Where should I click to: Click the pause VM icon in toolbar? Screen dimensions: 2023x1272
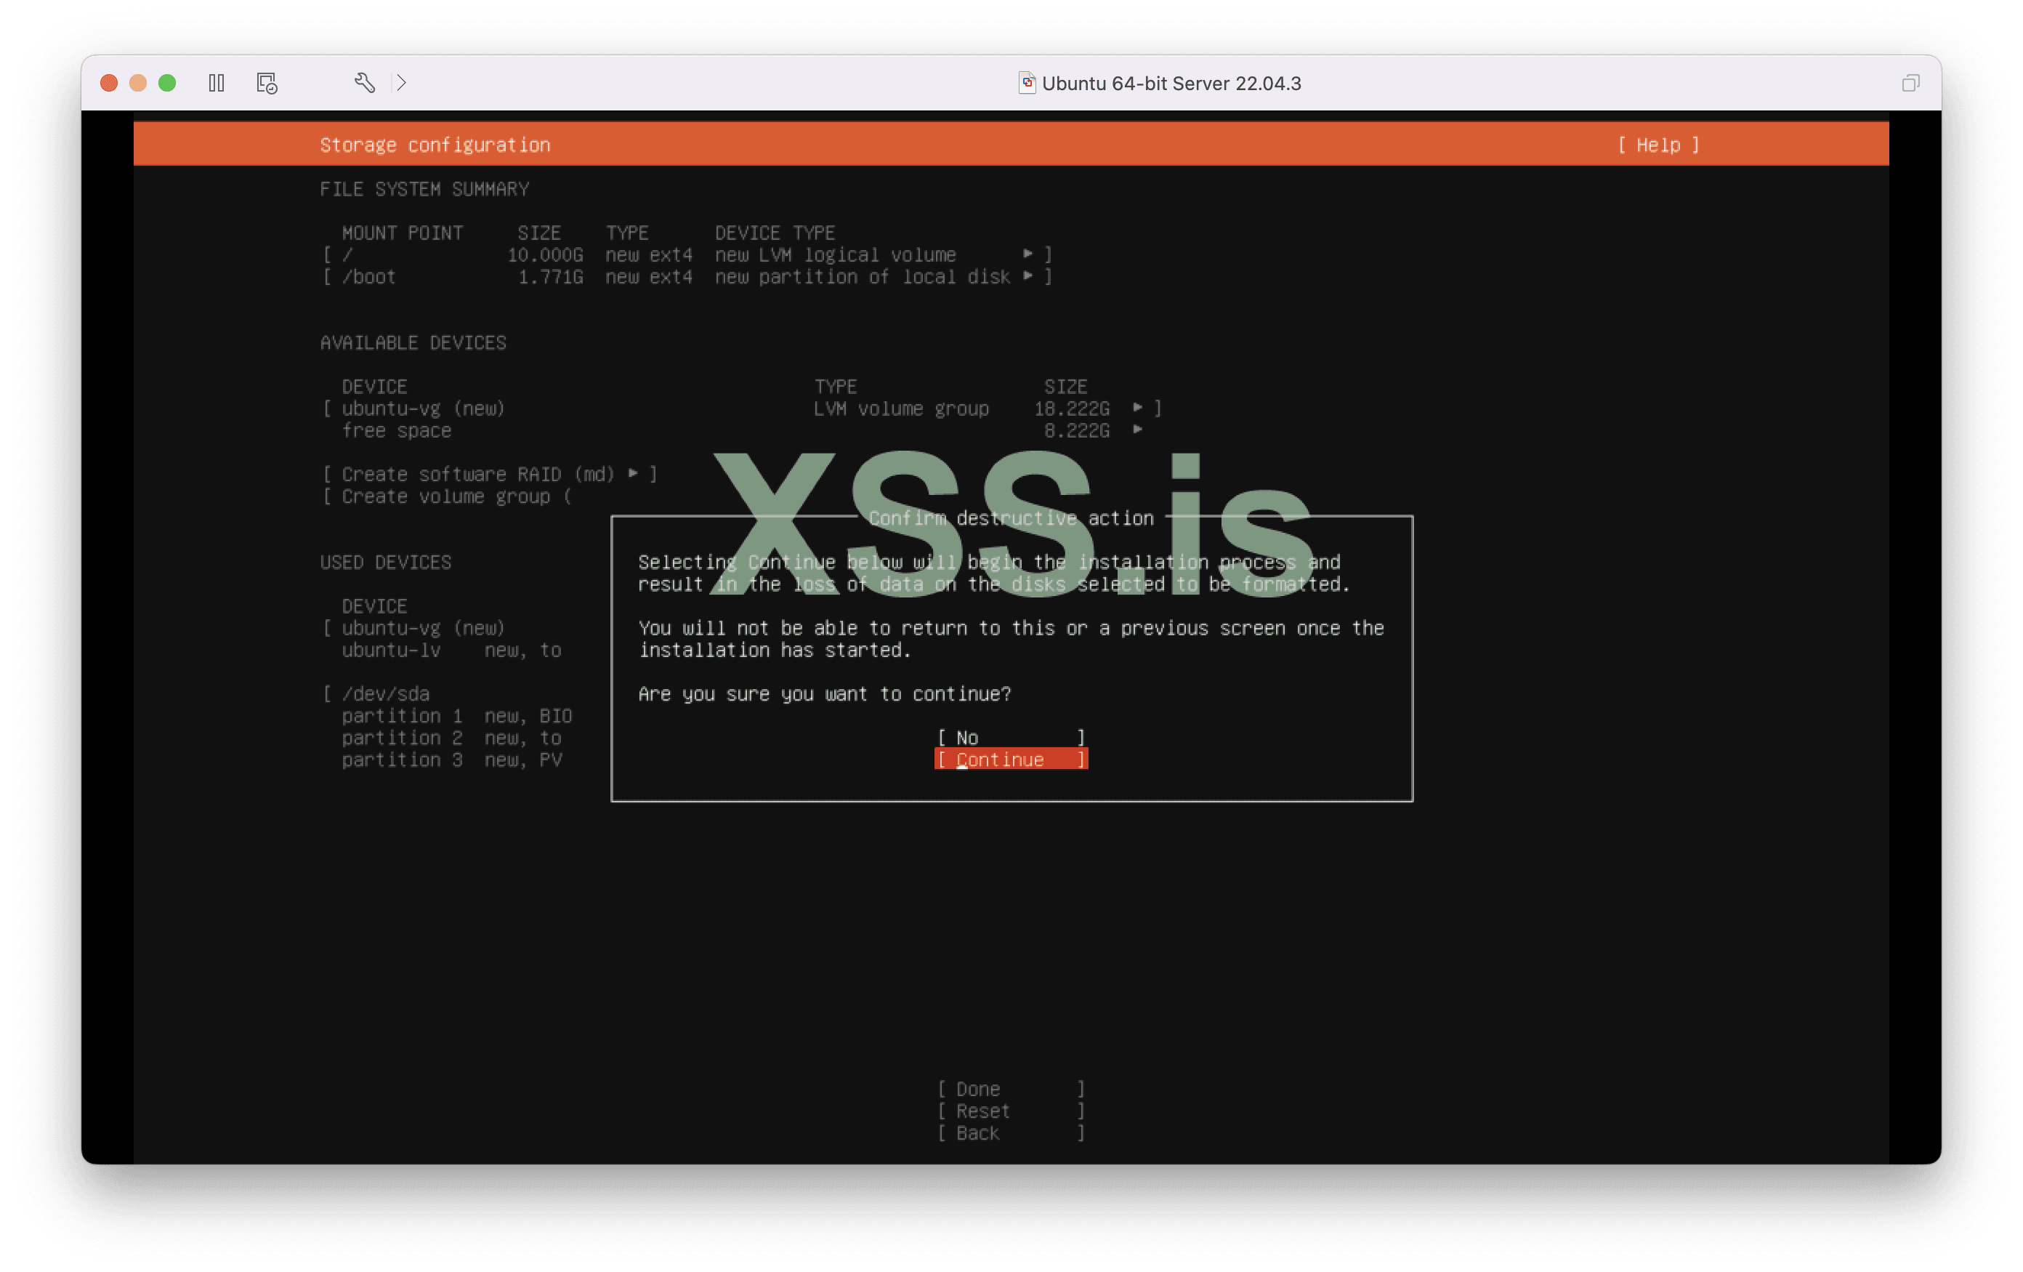point(216,83)
